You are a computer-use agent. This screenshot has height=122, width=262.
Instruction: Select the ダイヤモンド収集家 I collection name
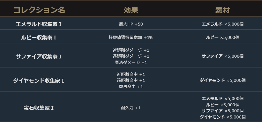pos(38,81)
